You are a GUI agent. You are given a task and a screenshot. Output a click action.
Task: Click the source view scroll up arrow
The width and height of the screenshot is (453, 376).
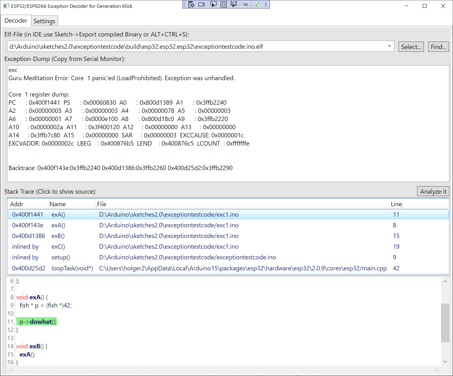point(445,281)
